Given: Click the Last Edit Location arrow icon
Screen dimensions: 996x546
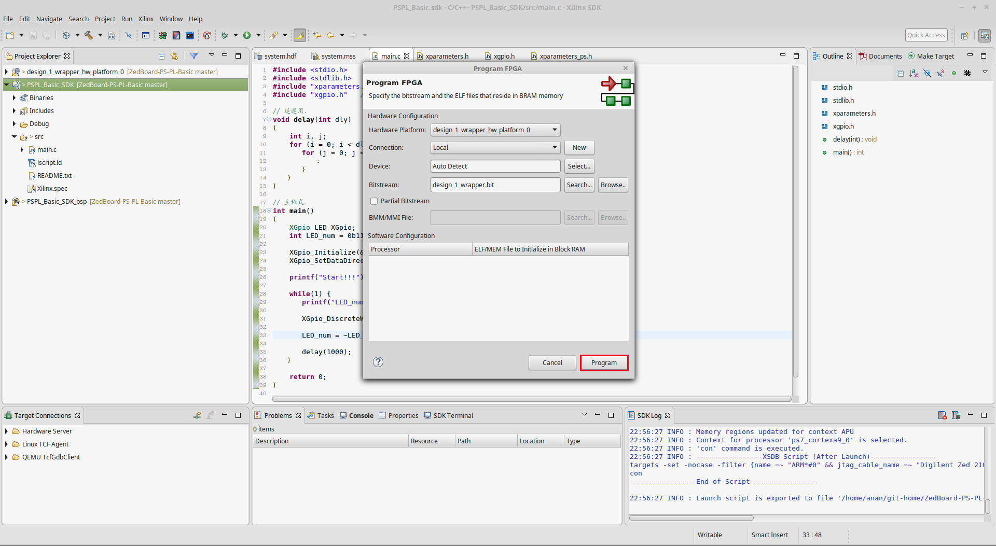Looking at the screenshot, I should tap(316, 35).
